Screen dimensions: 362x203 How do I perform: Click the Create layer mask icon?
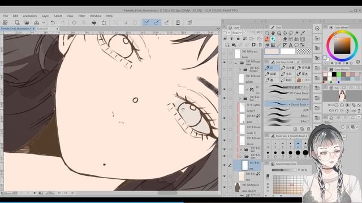click(253, 45)
